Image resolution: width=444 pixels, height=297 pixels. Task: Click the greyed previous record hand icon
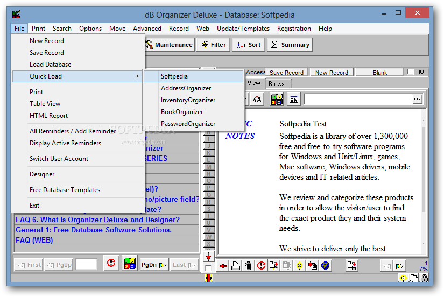point(387,266)
